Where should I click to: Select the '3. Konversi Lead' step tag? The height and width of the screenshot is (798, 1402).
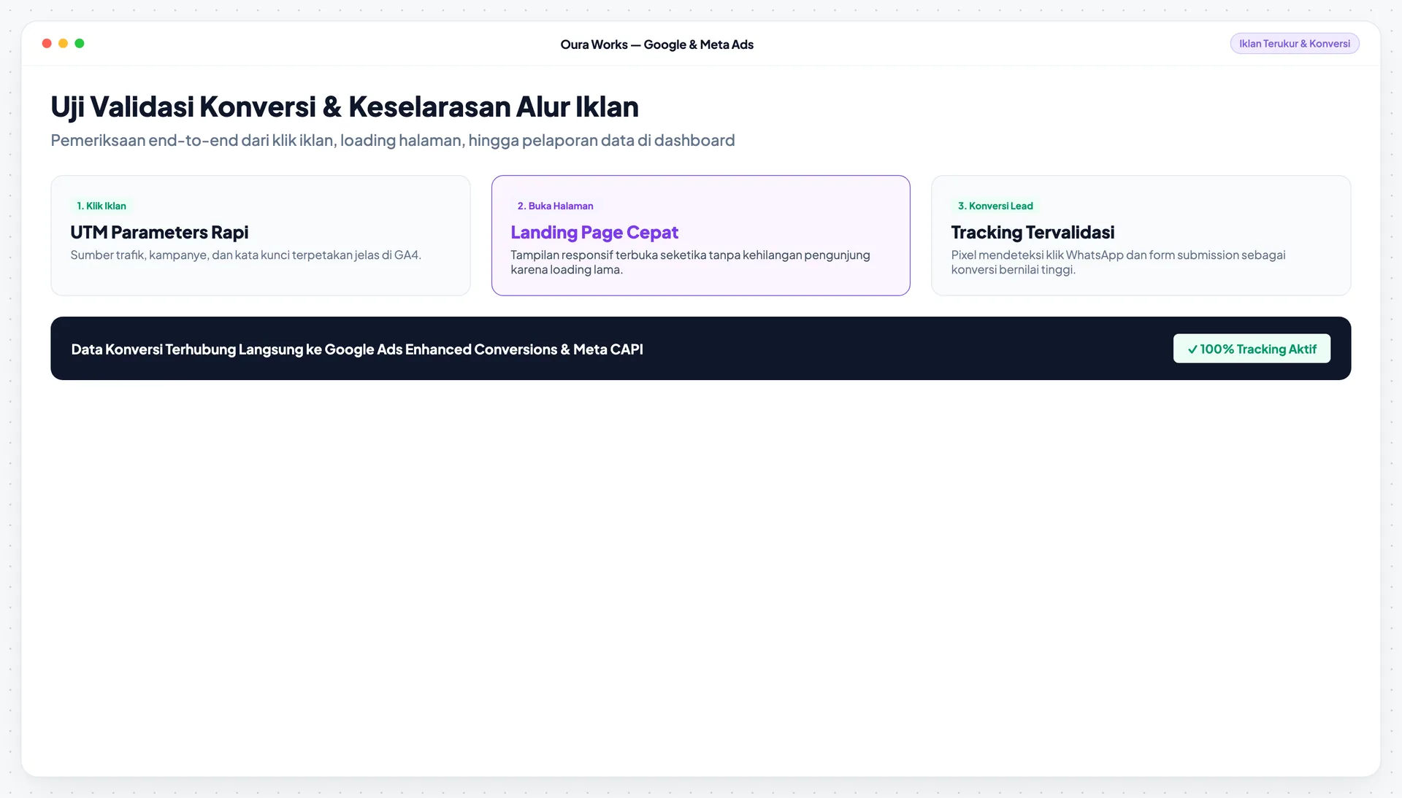click(x=995, y=206)
